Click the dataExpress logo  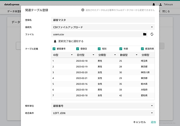tap(12, 4)
